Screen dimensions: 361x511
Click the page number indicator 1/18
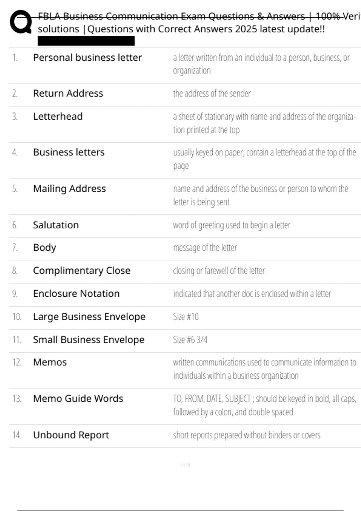[185, 465]
